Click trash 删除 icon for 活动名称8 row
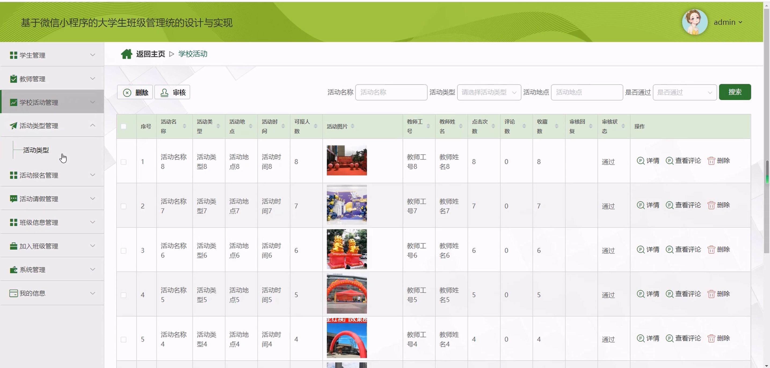The height and width of the screenshot is (368, 770). pos(711,161)
